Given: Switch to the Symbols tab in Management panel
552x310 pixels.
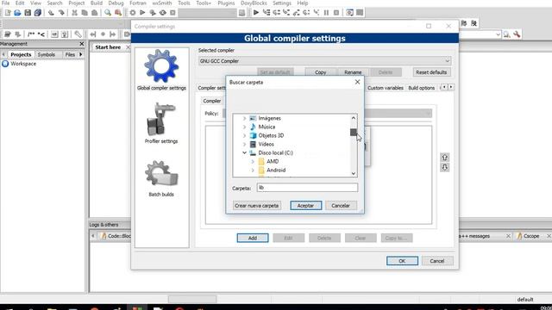Looking at the screenshot, I should pyautogui.click(x=46, y=54).
